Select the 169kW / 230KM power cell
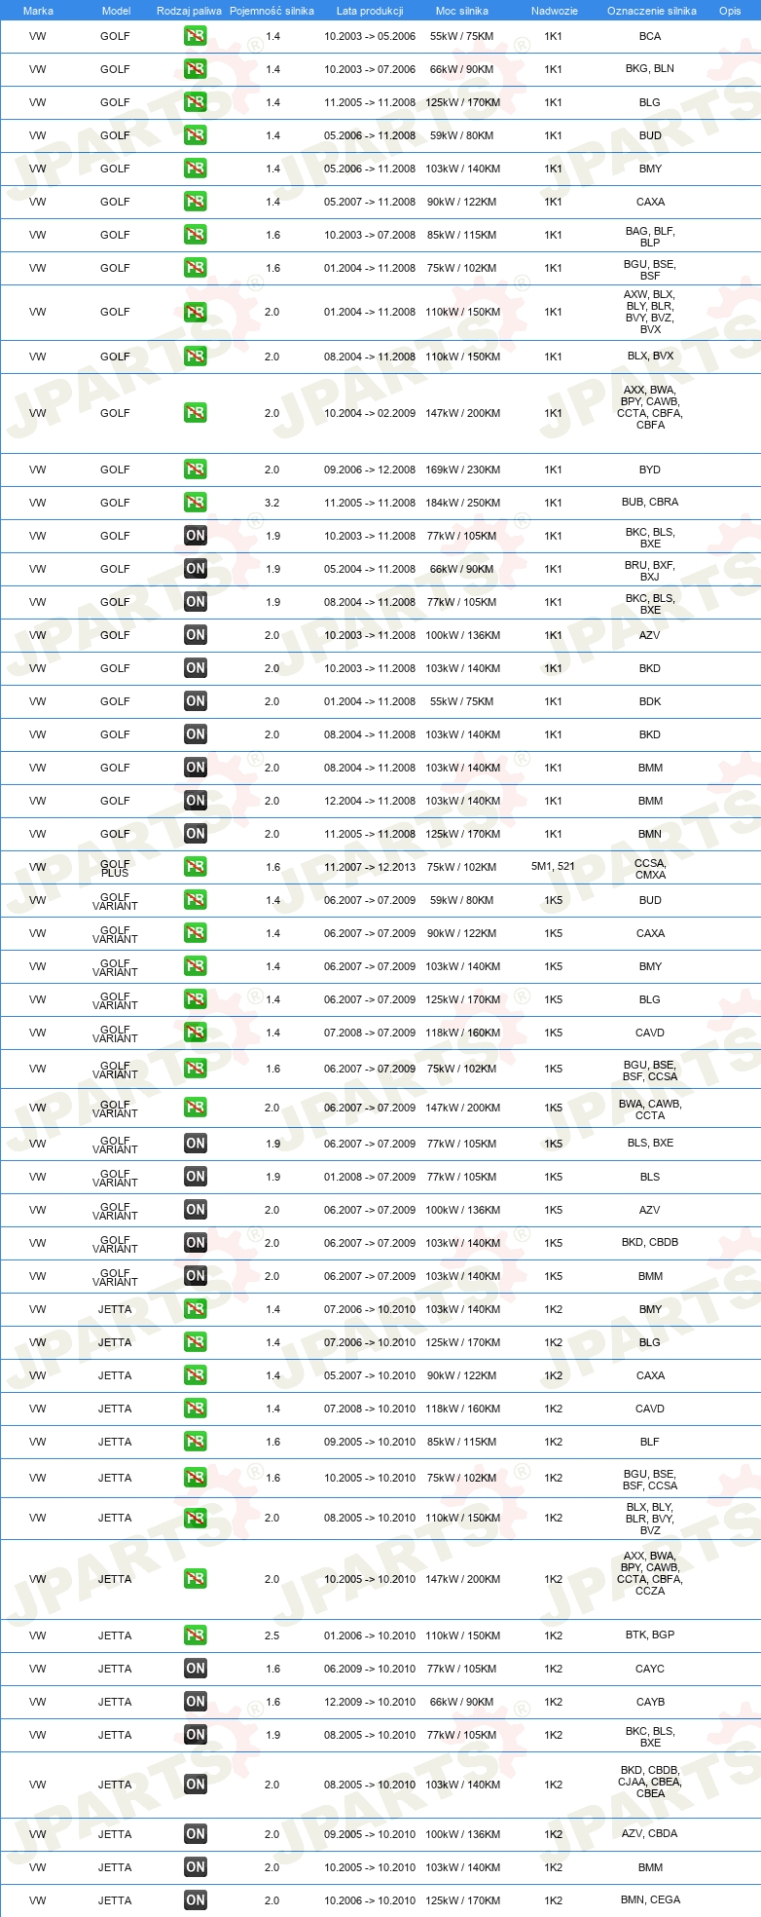Viewport: 761px width, 1917px height. point(463,470)
